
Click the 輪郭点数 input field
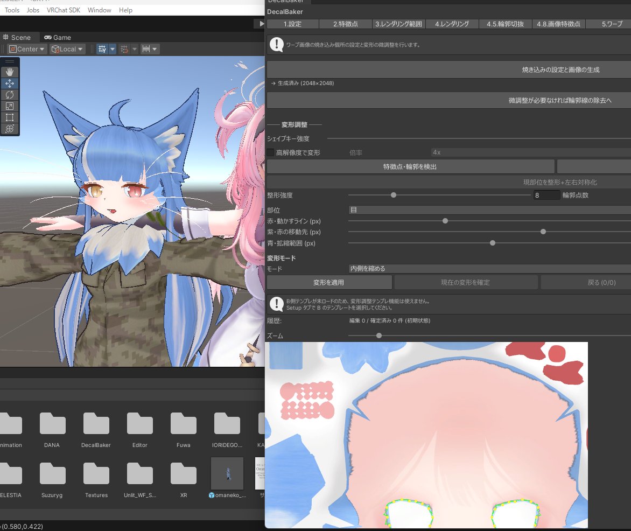[546, 195]
